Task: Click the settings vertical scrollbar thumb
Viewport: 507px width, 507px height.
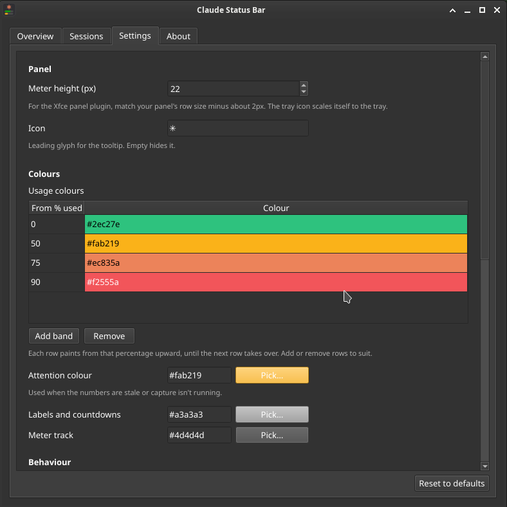Action: [x=484, y=160]
